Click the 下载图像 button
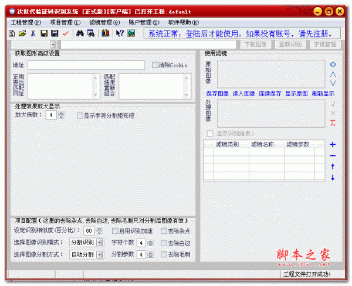 [255, 45]
